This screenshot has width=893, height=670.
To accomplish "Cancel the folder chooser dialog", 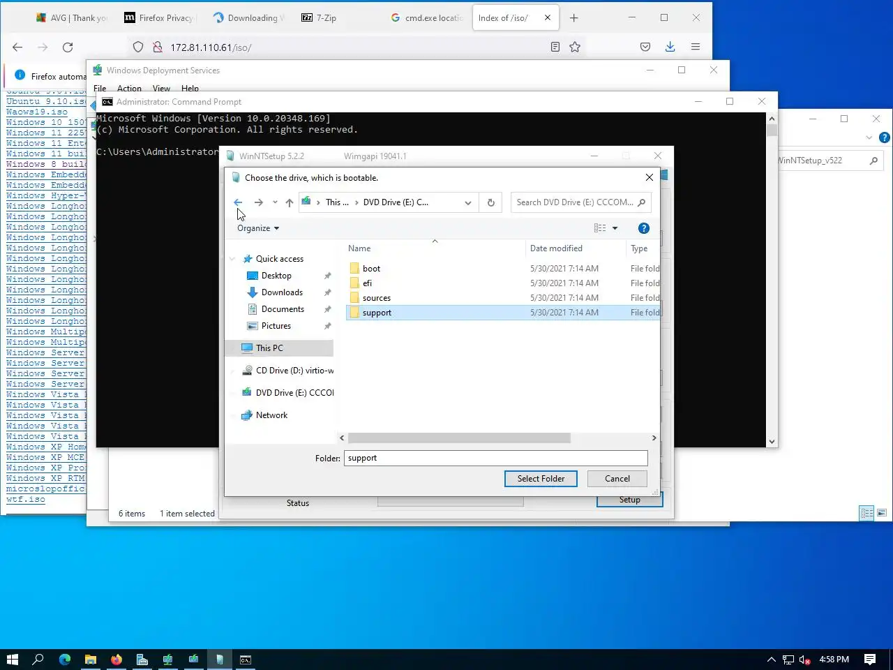I will point(617,479).
